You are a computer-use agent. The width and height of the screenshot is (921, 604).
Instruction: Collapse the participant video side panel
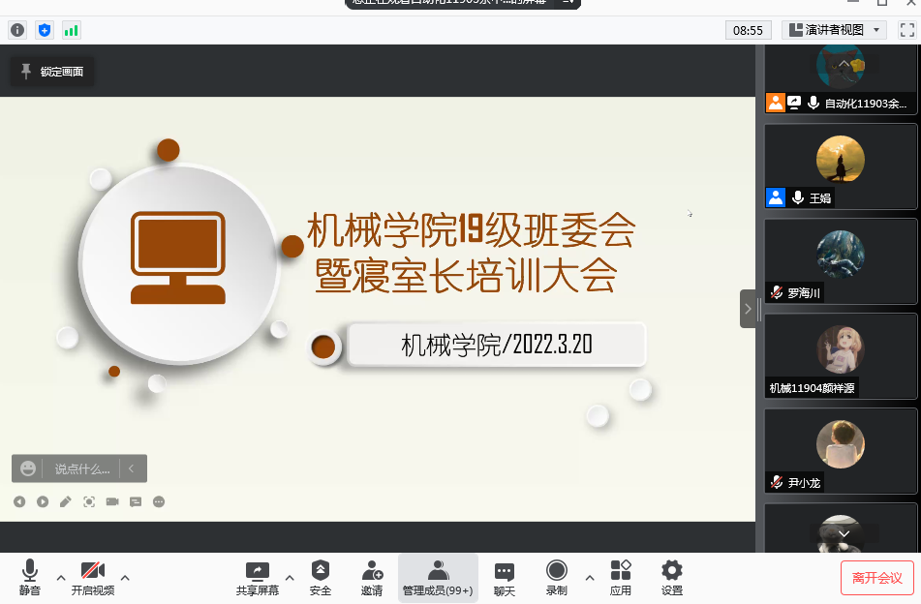pyautogui.click(x=748, y=309)
